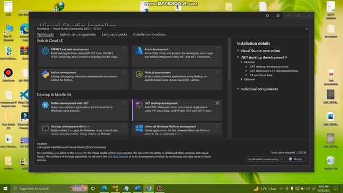Click the Xamarin mobile development icon
The image size is (343, 193).
[x=45, y=105]
